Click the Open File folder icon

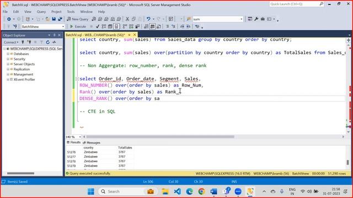tap(47, 19)
